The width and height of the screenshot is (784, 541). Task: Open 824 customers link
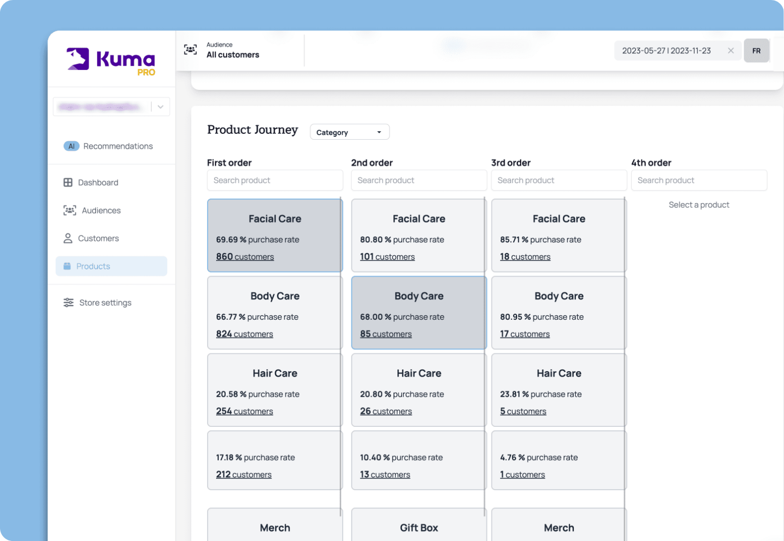pos(244,334)
